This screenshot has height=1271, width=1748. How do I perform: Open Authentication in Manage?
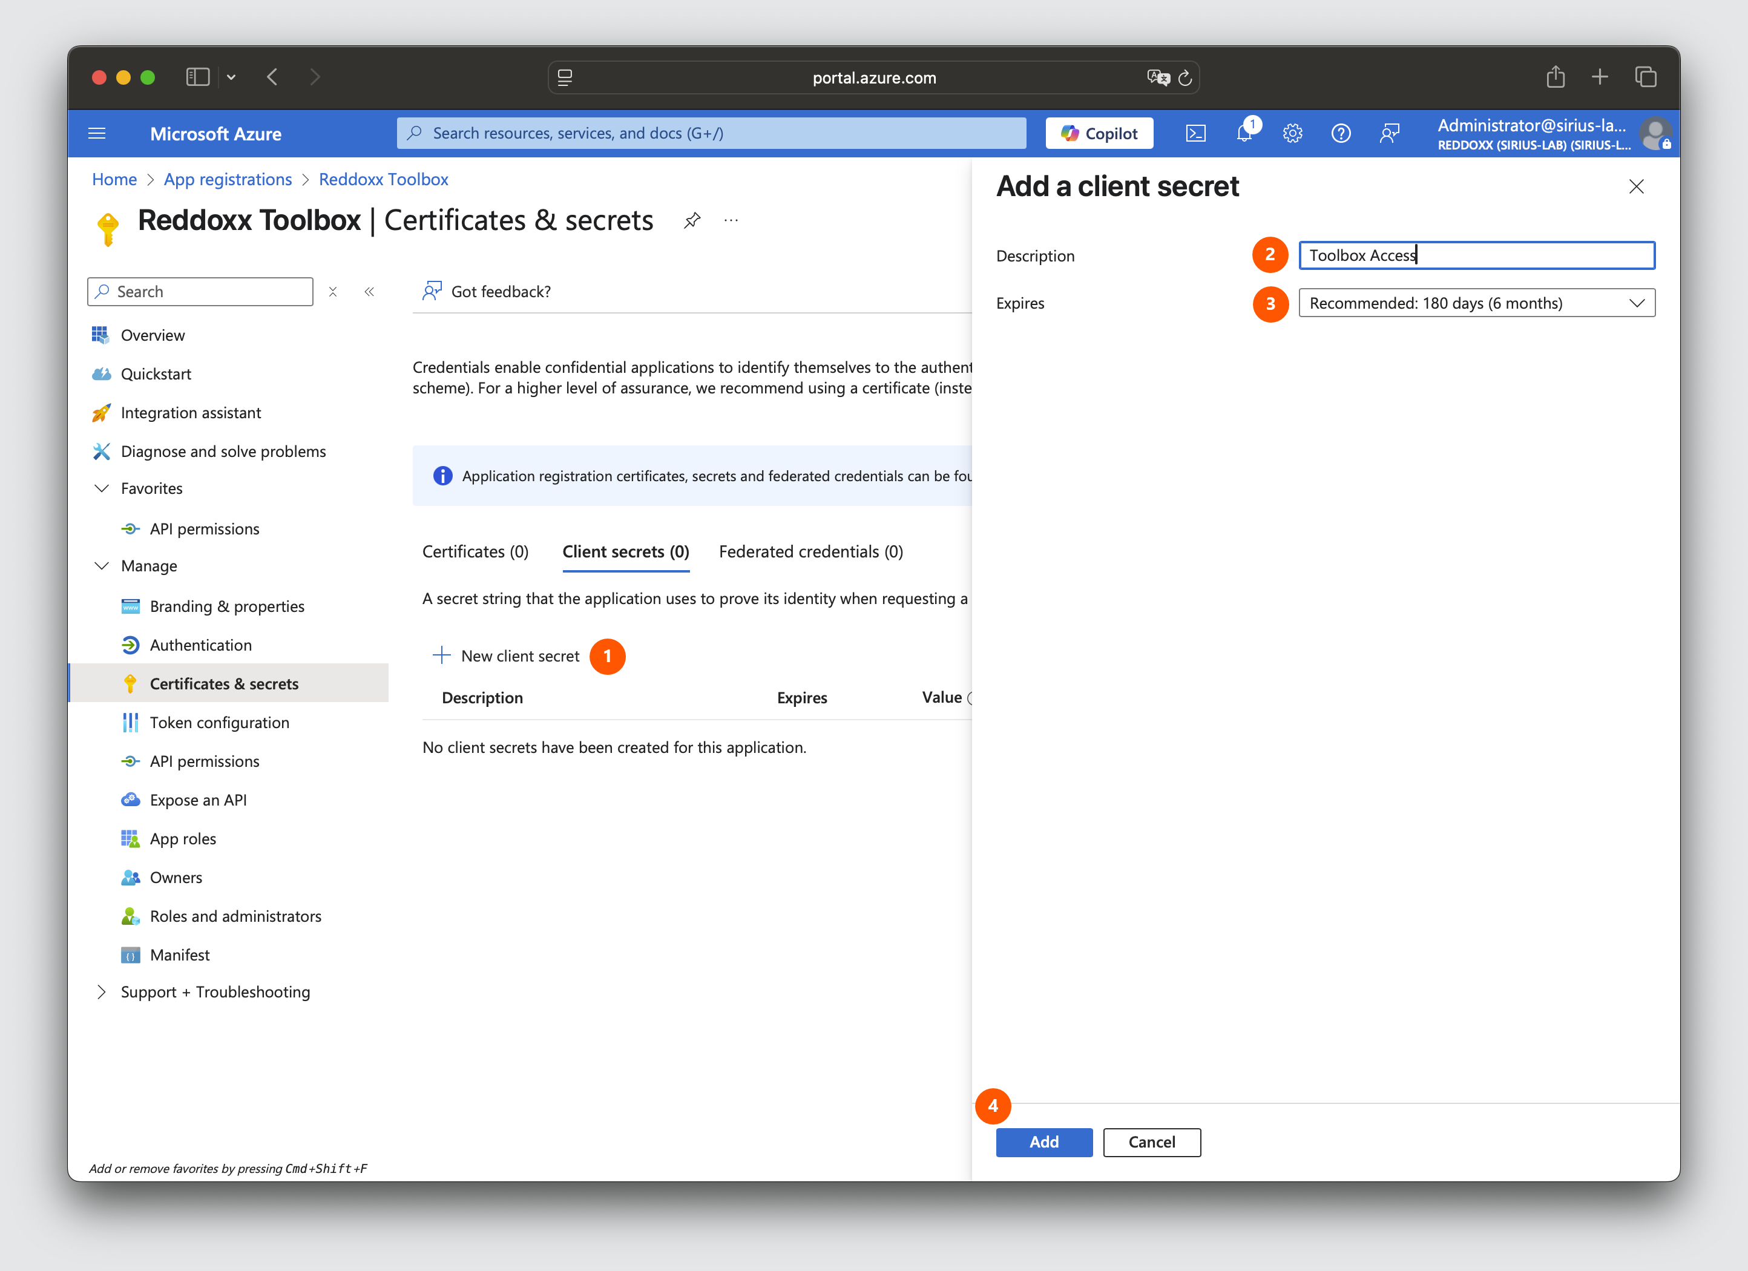coord(200,645)
